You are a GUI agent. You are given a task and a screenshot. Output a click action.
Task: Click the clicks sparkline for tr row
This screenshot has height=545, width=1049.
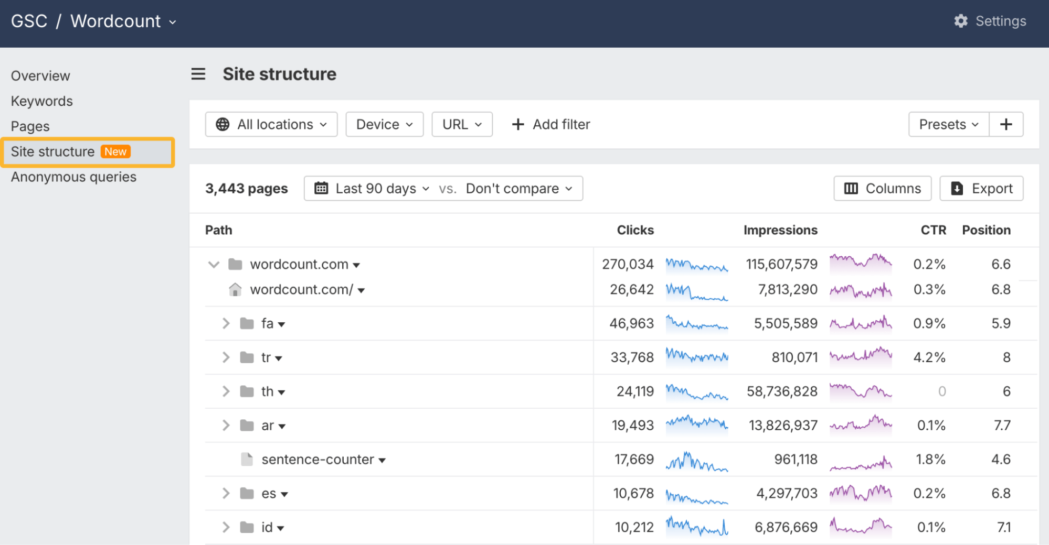point(696,357)
